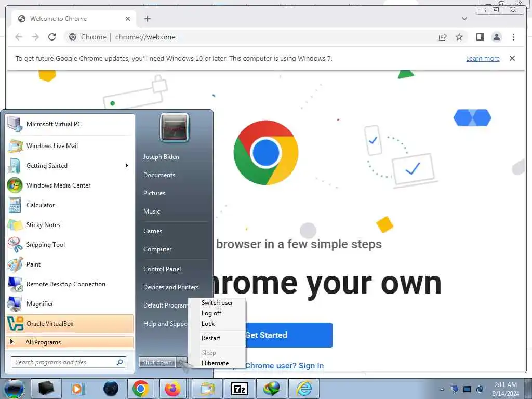
Task: Launch Magnifier
Action: tap(70, 303)
